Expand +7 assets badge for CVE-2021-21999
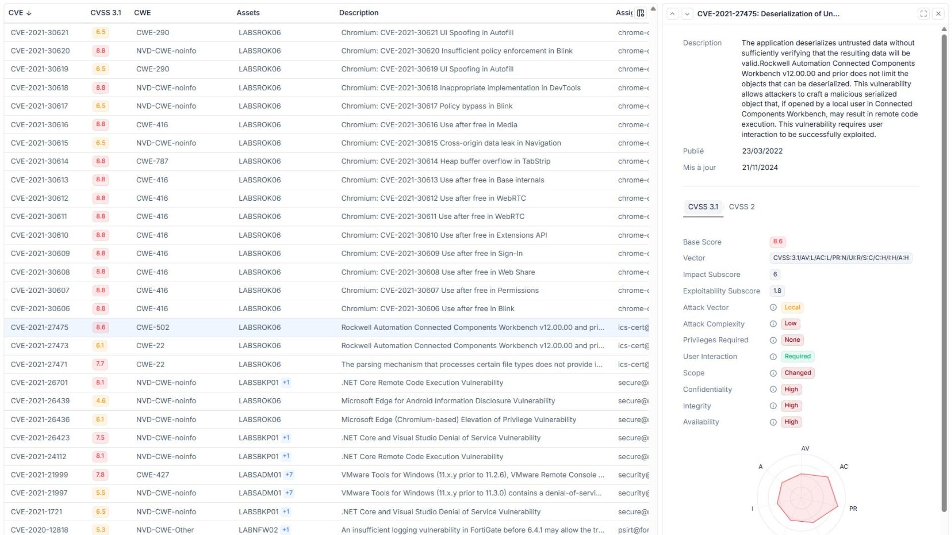952x535 pixels. click(x=289, y=475)
